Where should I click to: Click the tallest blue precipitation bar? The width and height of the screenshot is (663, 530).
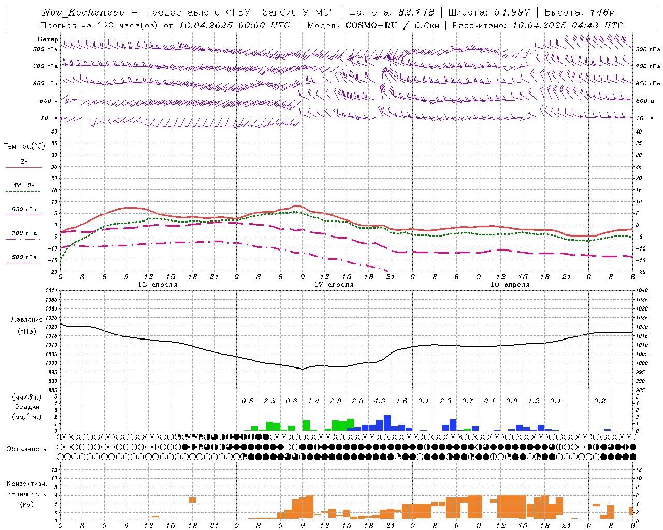[387, 423]
